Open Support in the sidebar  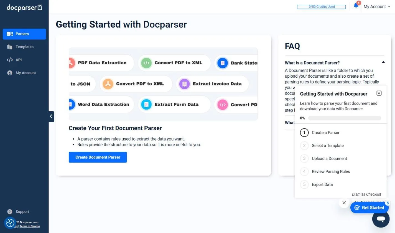[22, 212]
